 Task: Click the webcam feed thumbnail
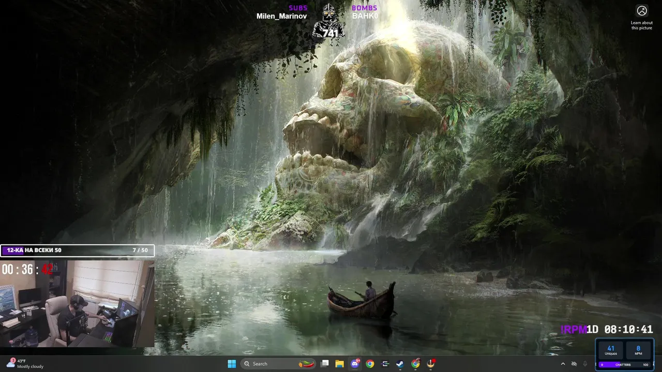(77, 303)
